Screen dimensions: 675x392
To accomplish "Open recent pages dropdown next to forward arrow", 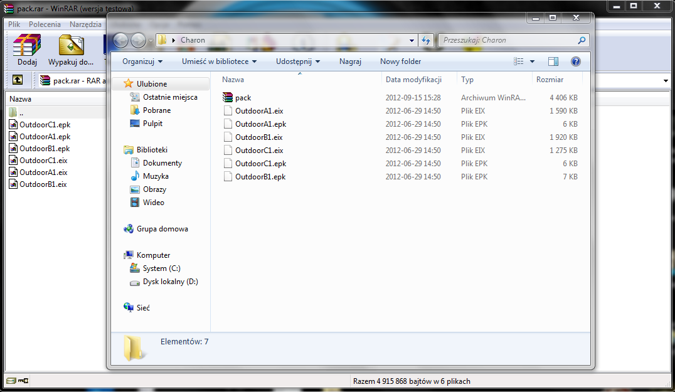I will 151,41.
